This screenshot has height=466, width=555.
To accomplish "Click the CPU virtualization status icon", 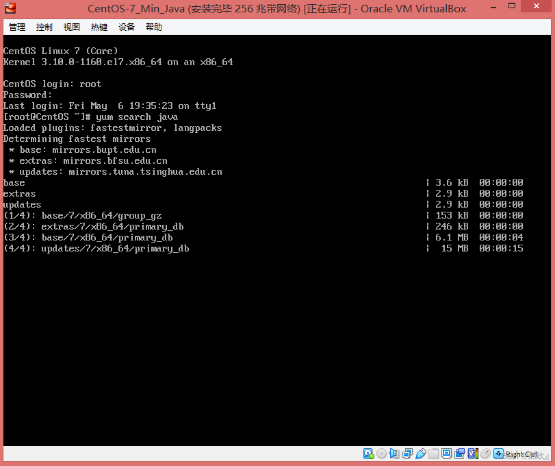I will point(472,454).
